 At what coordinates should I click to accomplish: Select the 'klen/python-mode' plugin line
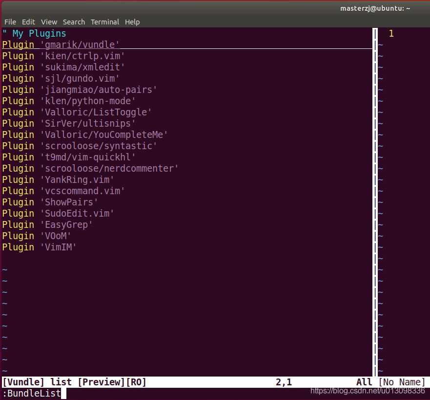pyautogui.click(x=68, y=101)
